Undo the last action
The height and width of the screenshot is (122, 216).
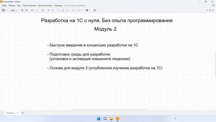coord(32,10)
